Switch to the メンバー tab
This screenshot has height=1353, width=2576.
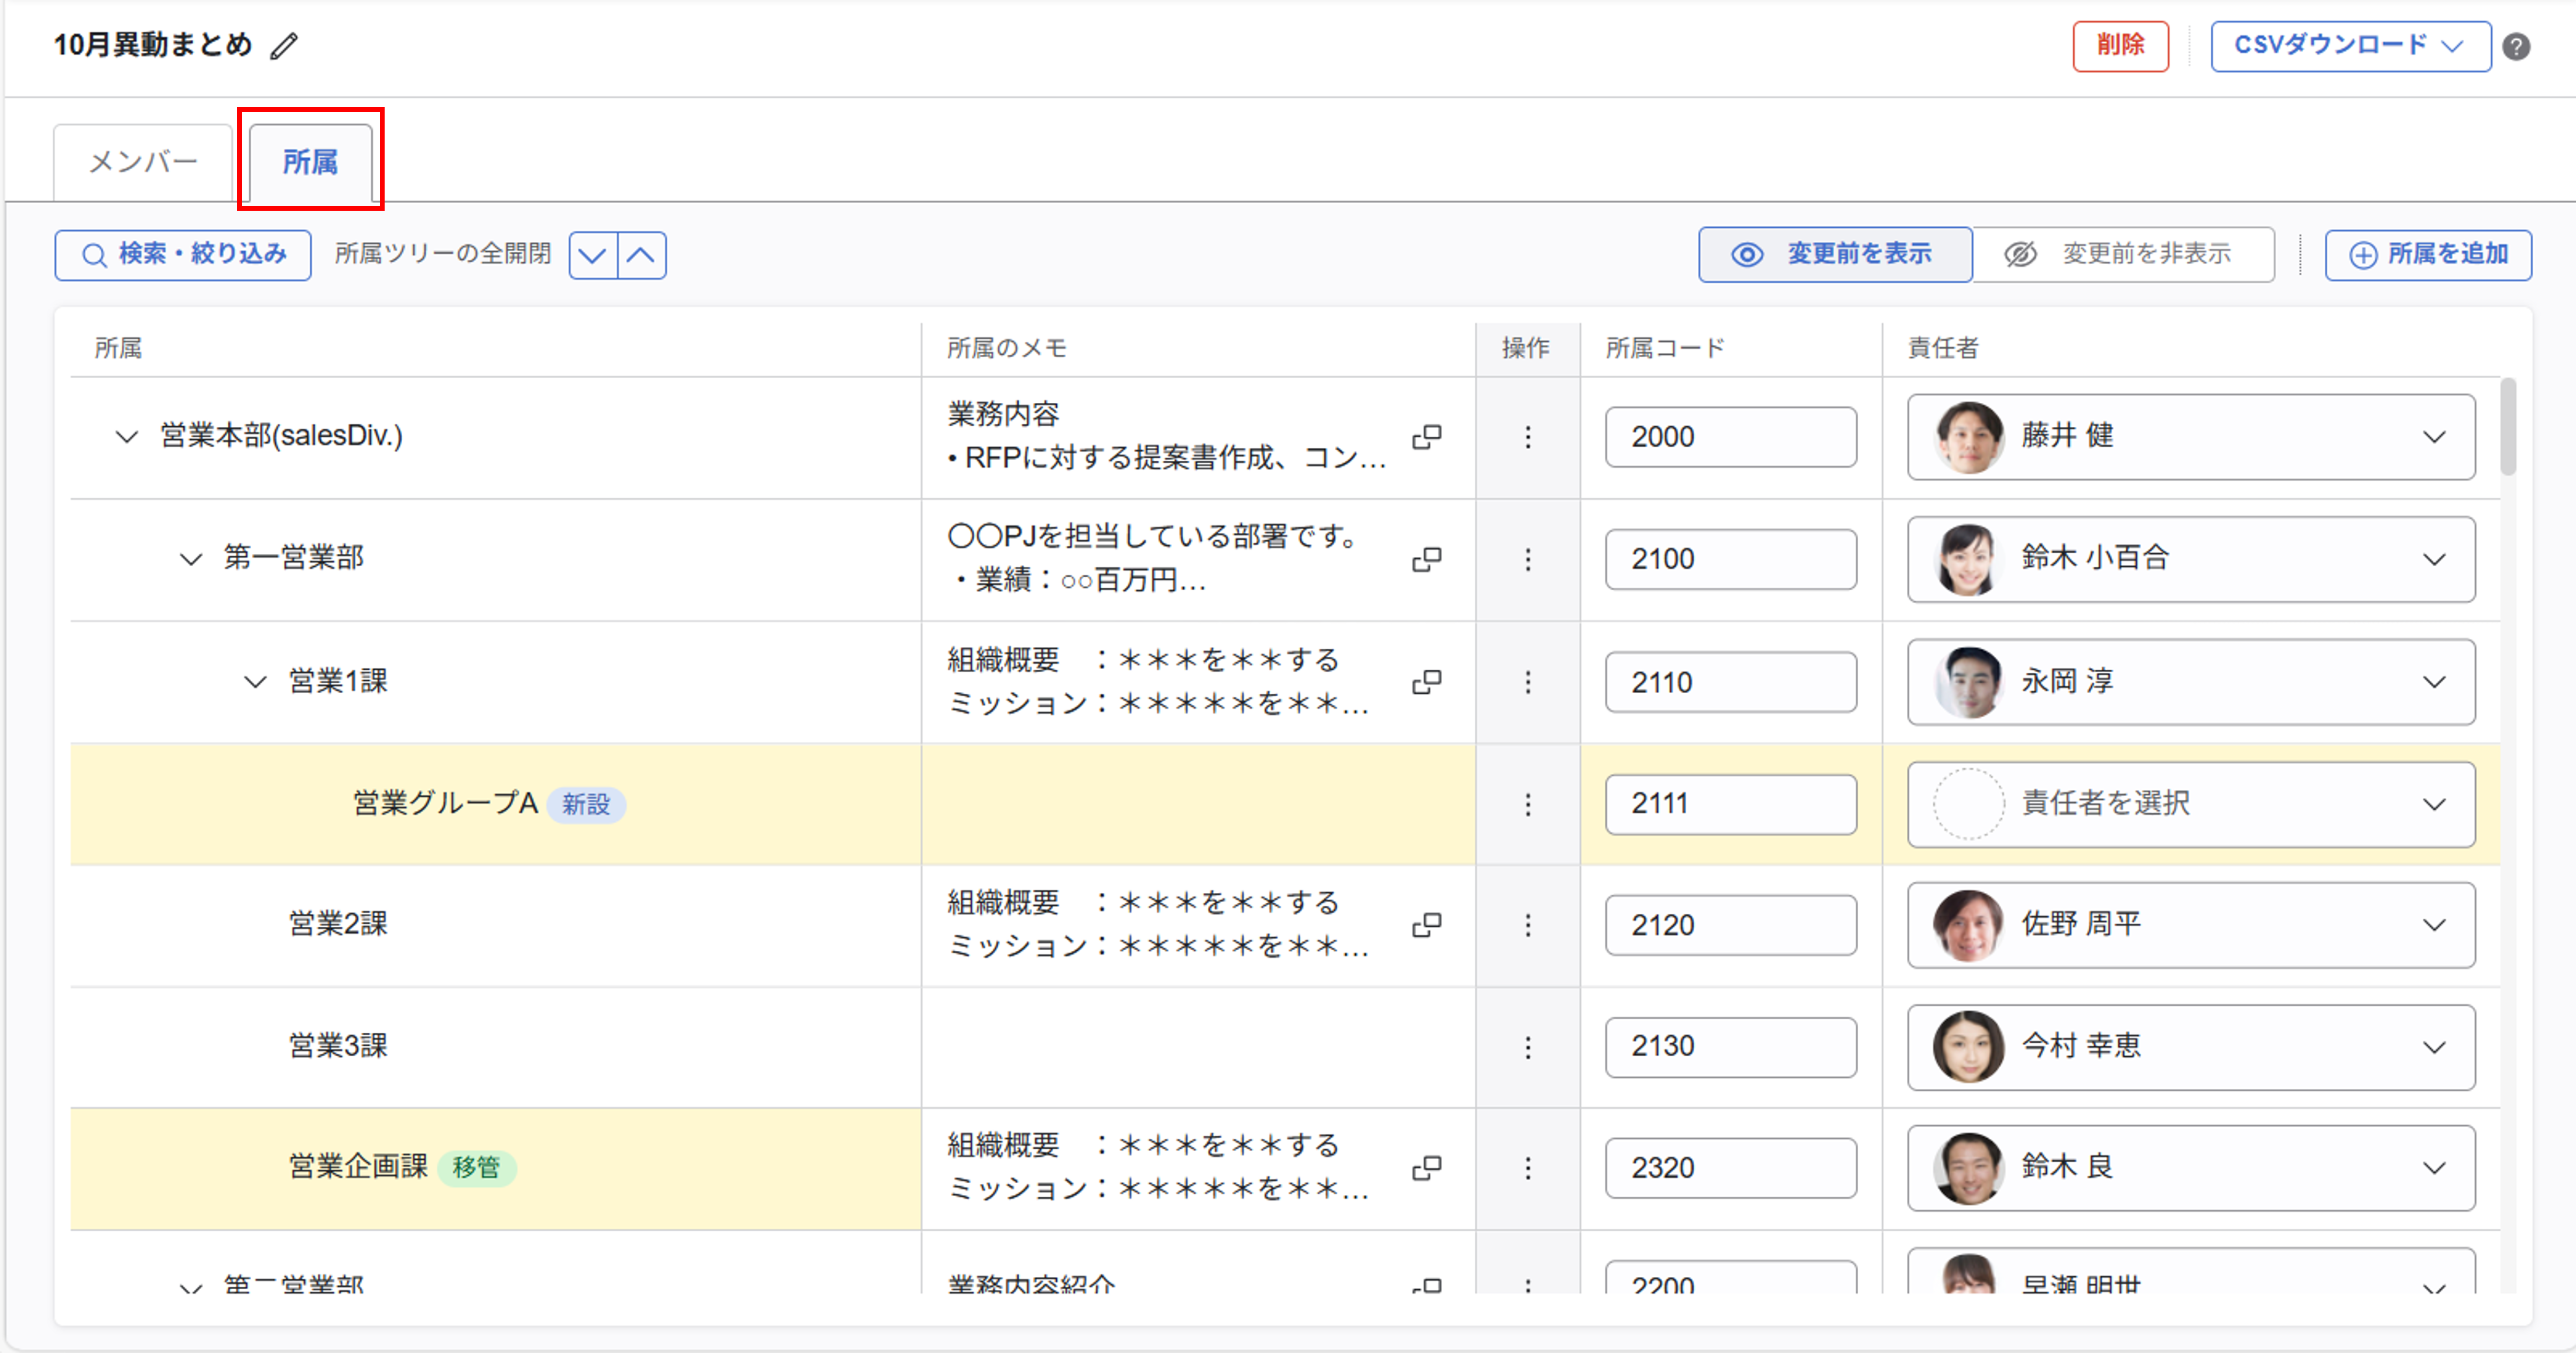143,162
